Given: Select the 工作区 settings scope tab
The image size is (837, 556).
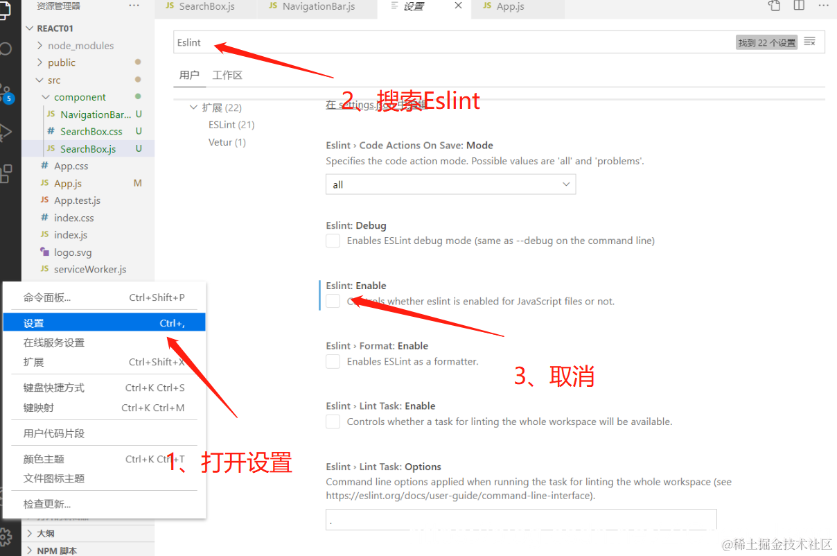Looking at the screenshot, I should [227, 75].
